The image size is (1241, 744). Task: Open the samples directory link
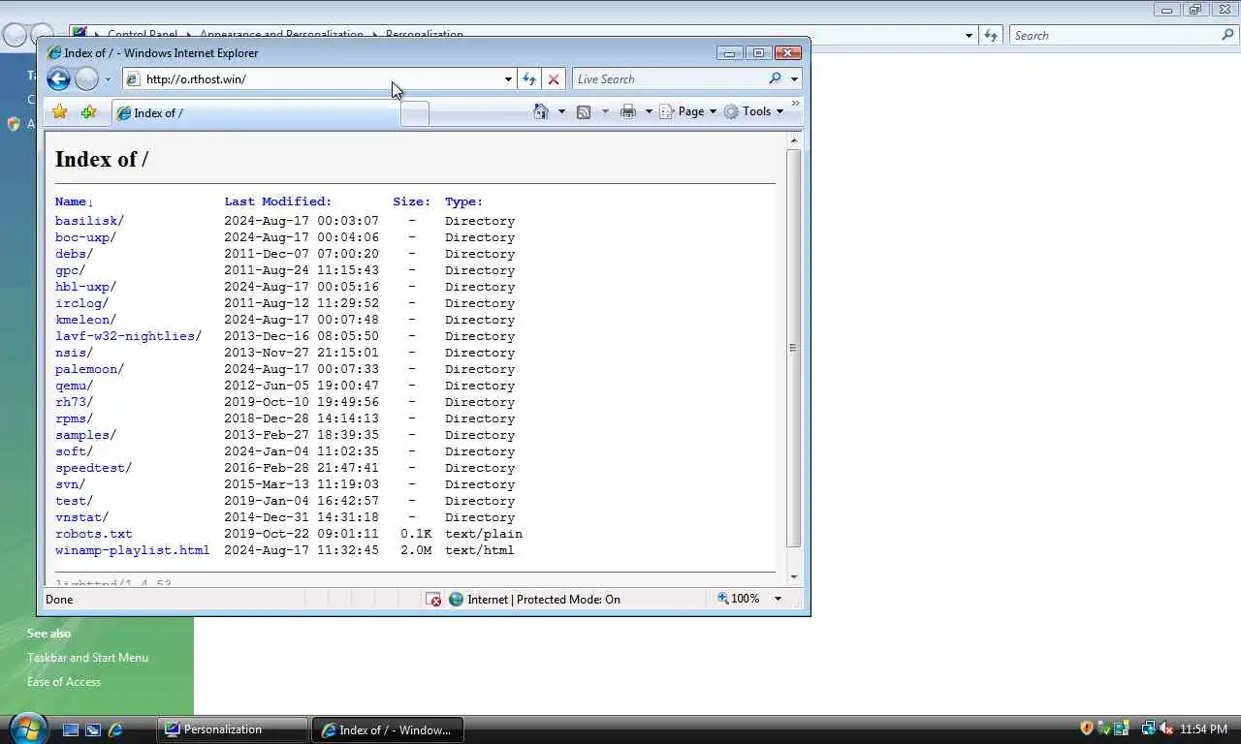point(82,435)
